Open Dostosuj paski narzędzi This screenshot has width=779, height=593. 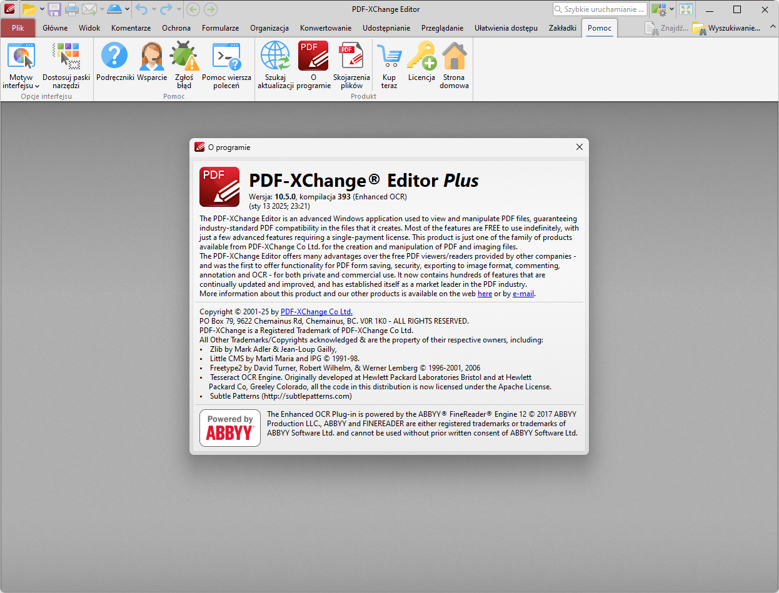(x=66, y=66)
